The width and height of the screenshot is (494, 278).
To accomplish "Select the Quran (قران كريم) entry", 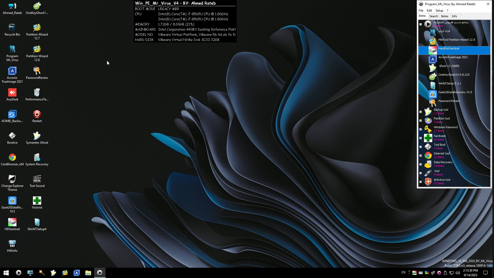I will tap(454, 33).
